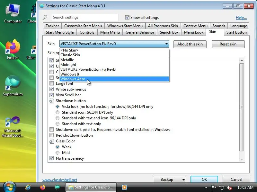
Task: Switch to the Menu Look tab
Action: click(194, 32)
